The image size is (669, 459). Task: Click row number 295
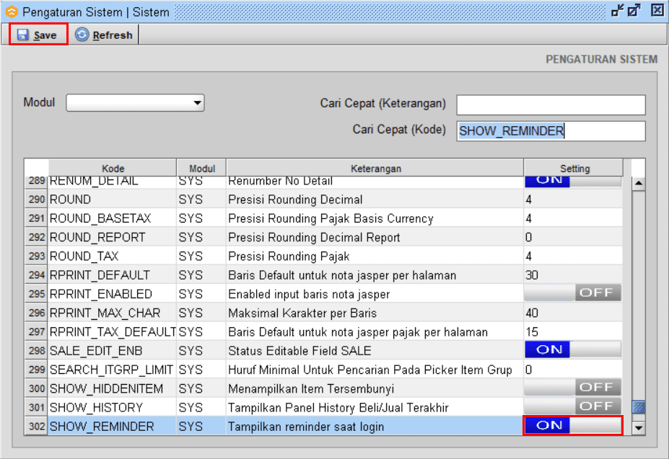point(37,294)
